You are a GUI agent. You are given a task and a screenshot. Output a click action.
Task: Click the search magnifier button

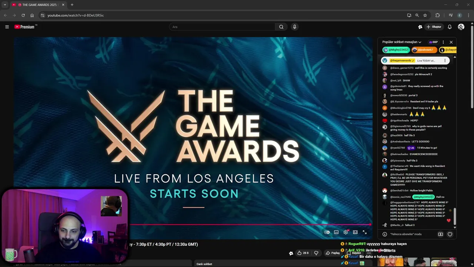(281, 27)
